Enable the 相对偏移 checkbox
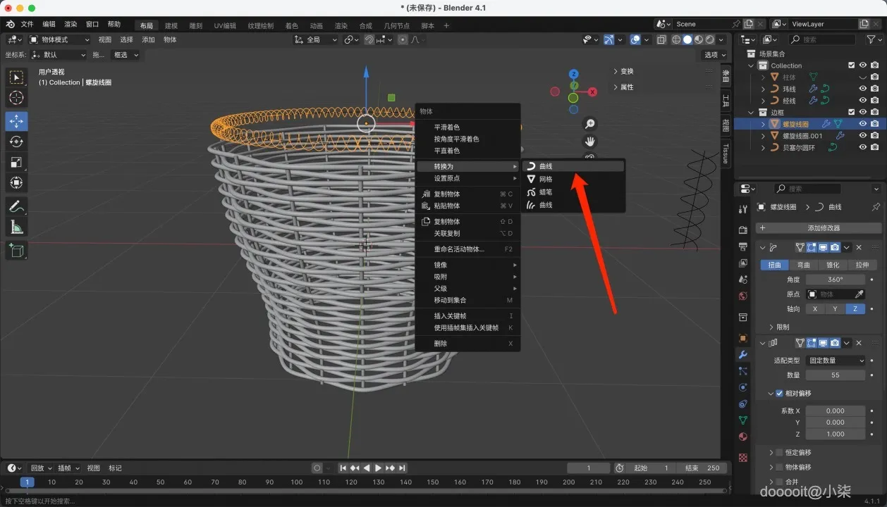This screenshot has height=507, width=887. (x=779, y=394)
